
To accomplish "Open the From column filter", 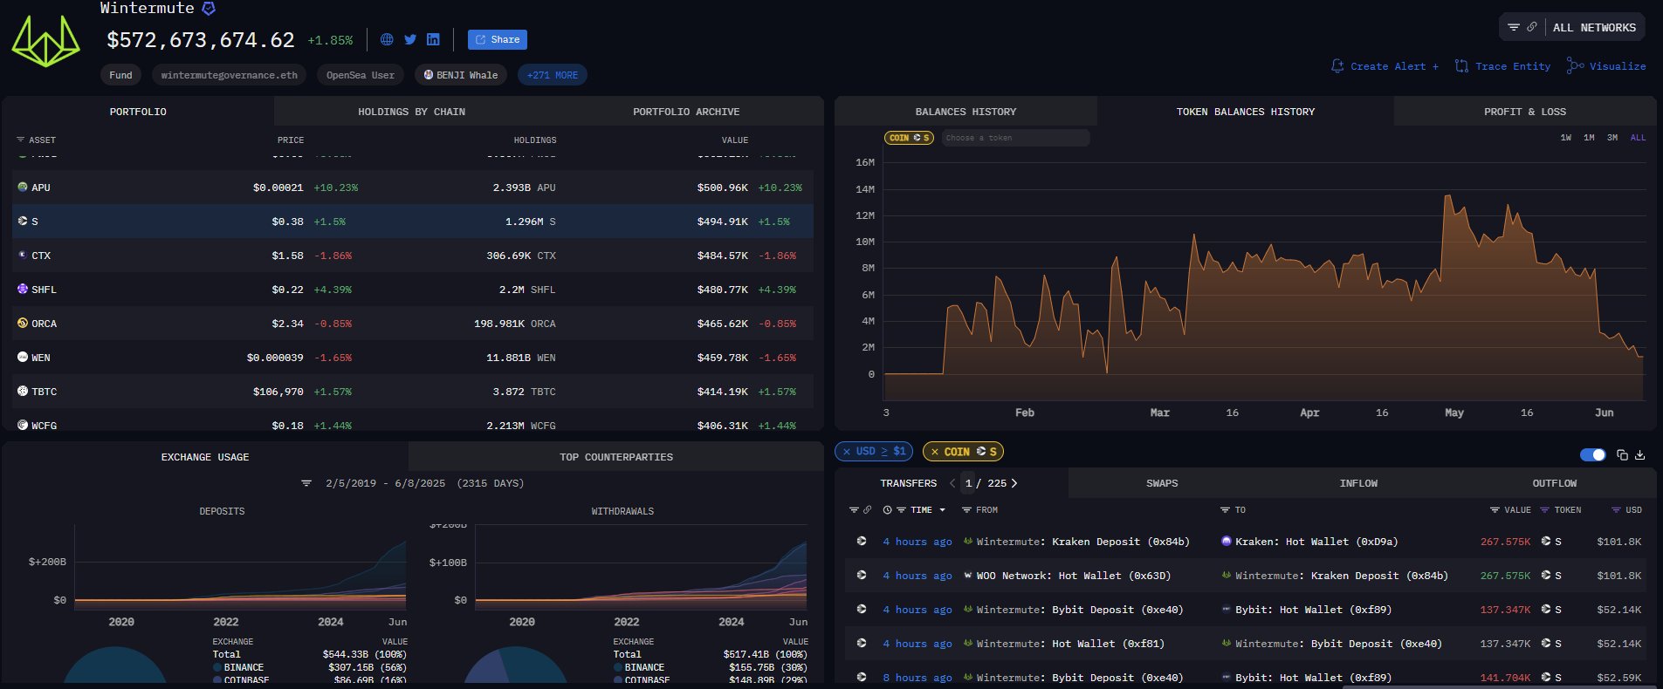I will (966, 510).
